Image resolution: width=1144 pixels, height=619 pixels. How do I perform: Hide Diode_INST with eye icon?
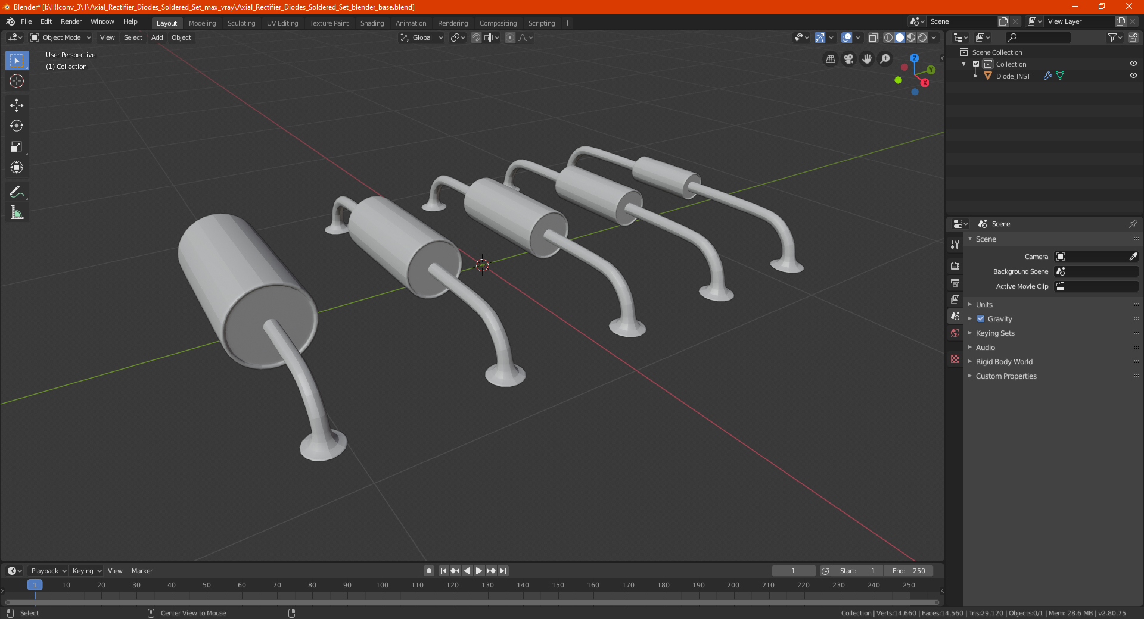1133,76
